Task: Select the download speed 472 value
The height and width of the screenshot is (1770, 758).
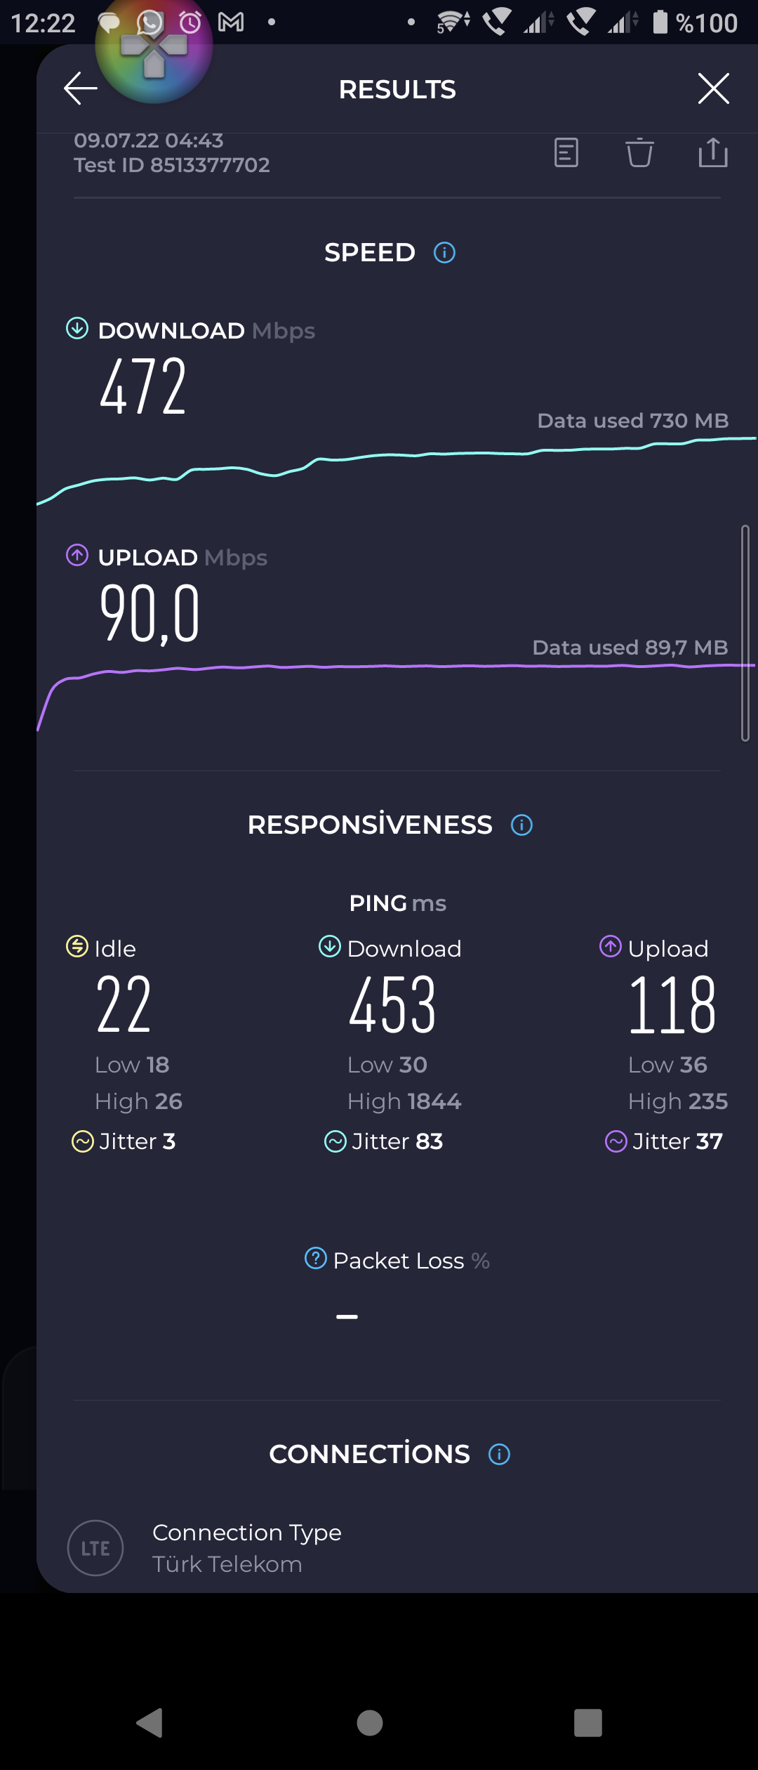Action: pos(143,386)
